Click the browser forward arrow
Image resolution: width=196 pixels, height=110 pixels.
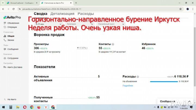tap(8, 9)
